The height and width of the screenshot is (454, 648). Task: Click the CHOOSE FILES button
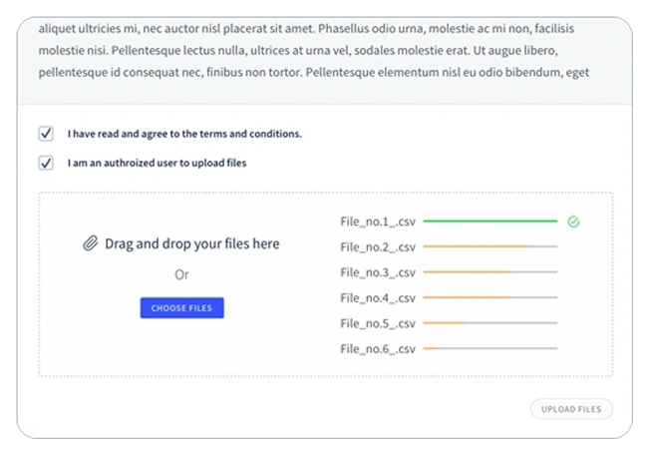tap(181, 308)
